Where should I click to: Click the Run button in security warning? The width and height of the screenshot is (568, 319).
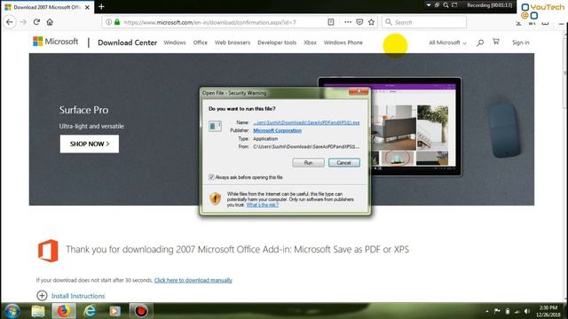(308, 163)
